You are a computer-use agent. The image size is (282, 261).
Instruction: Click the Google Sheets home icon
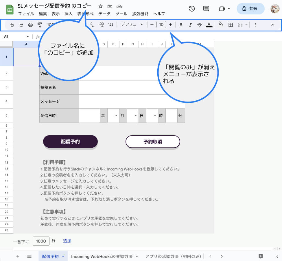(10, 9)
